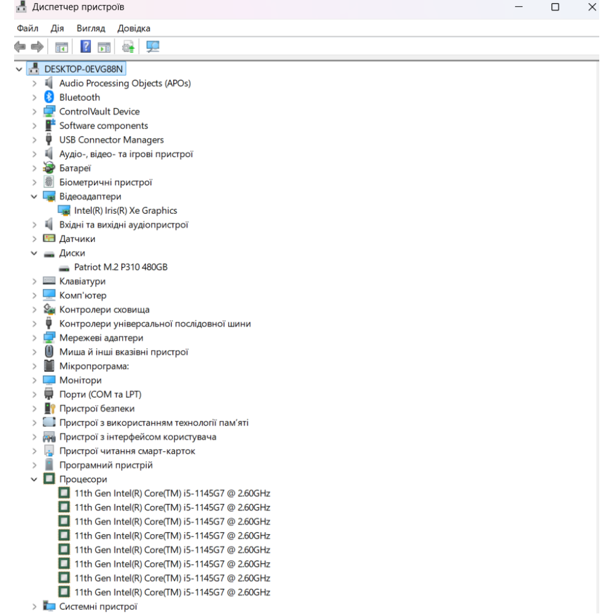
Task: Click the show/hide console tree icon
Action: [x=61, y=47]
